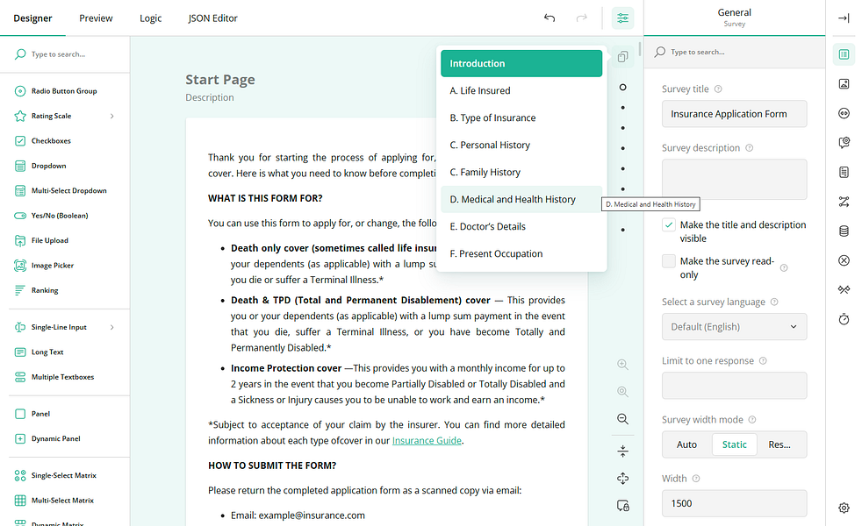Switch to the Designer tab
This screenshot has height=526, width=862.
tap(32, 18)
